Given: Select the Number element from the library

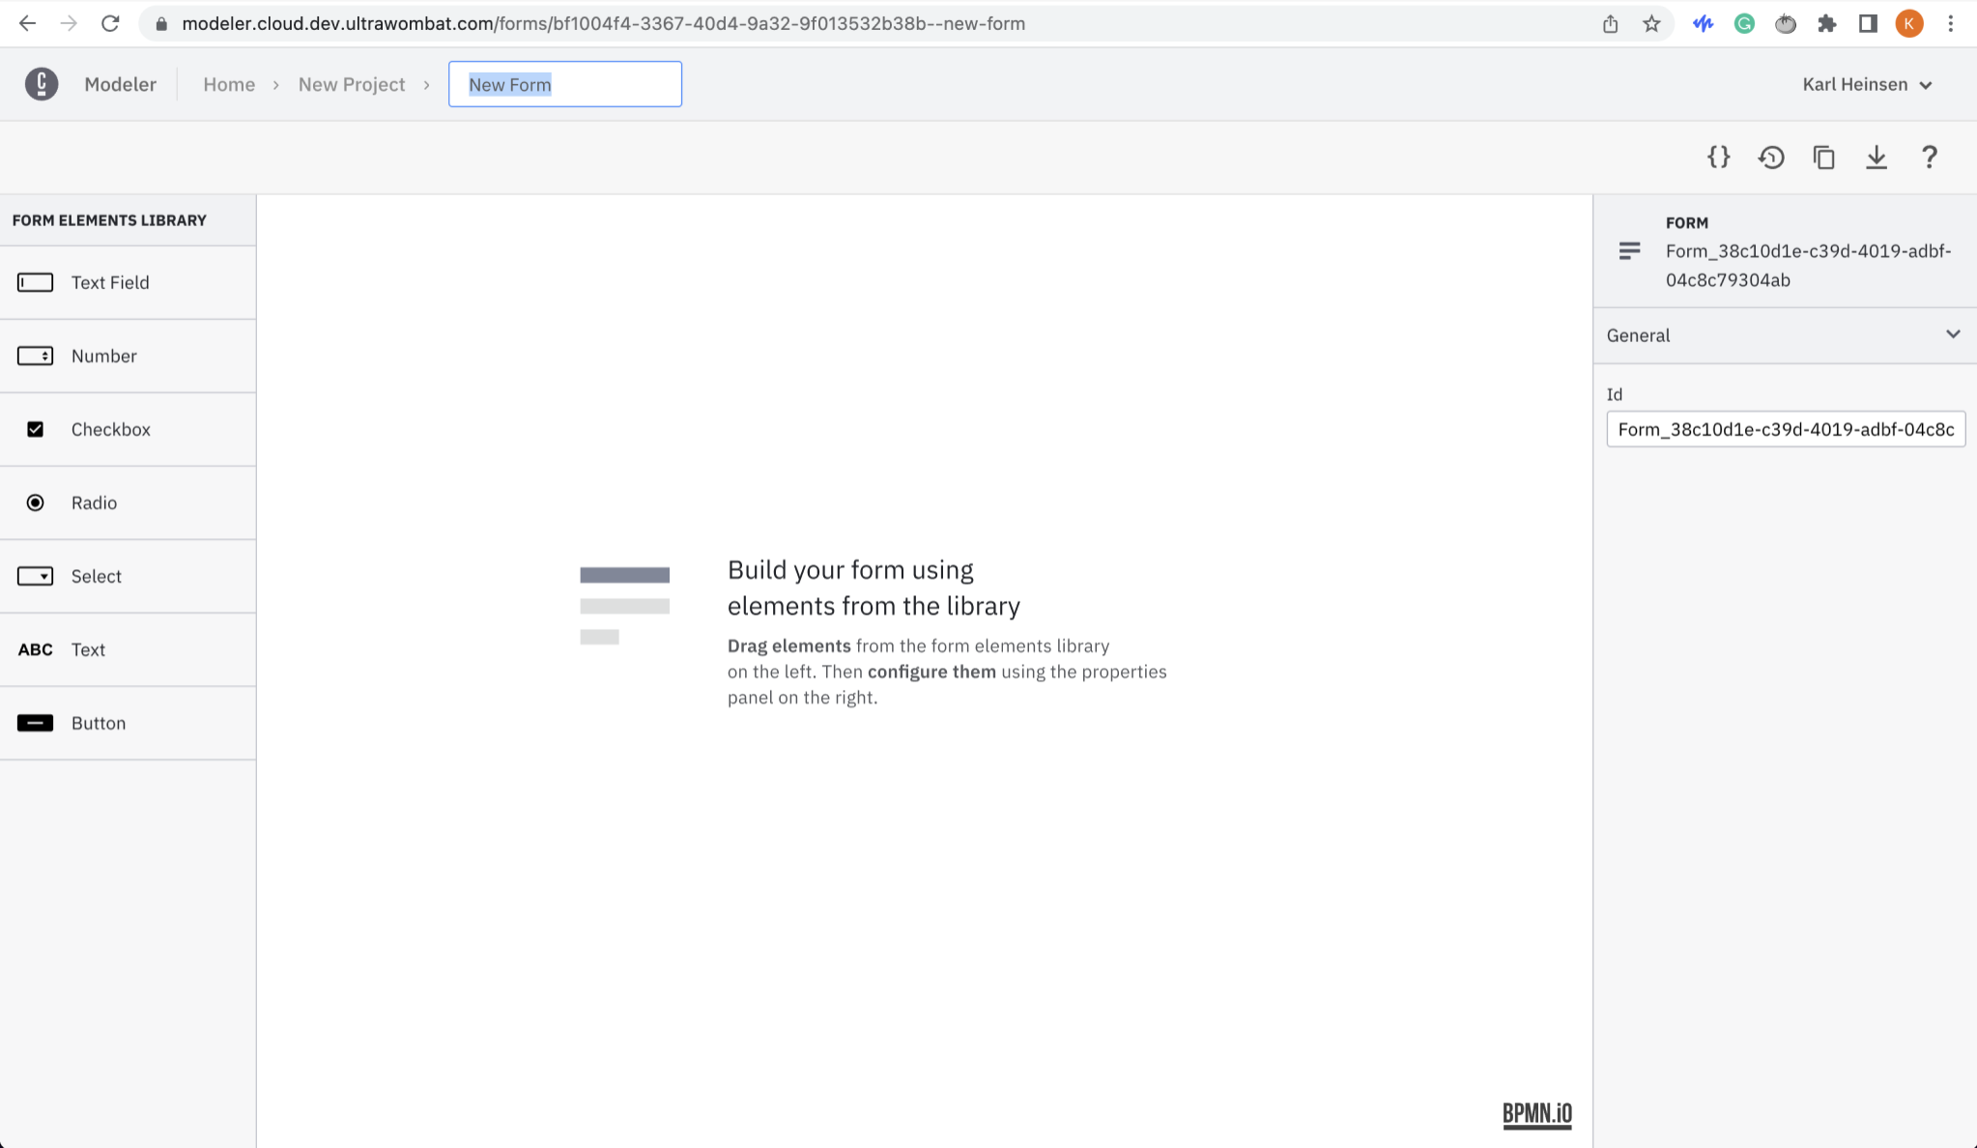Looking at the screenshot, I should pyautogui.click(x=103, y=356).
